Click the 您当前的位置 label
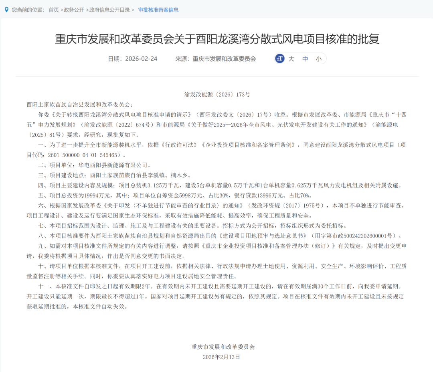 click(x=28, y=10)
